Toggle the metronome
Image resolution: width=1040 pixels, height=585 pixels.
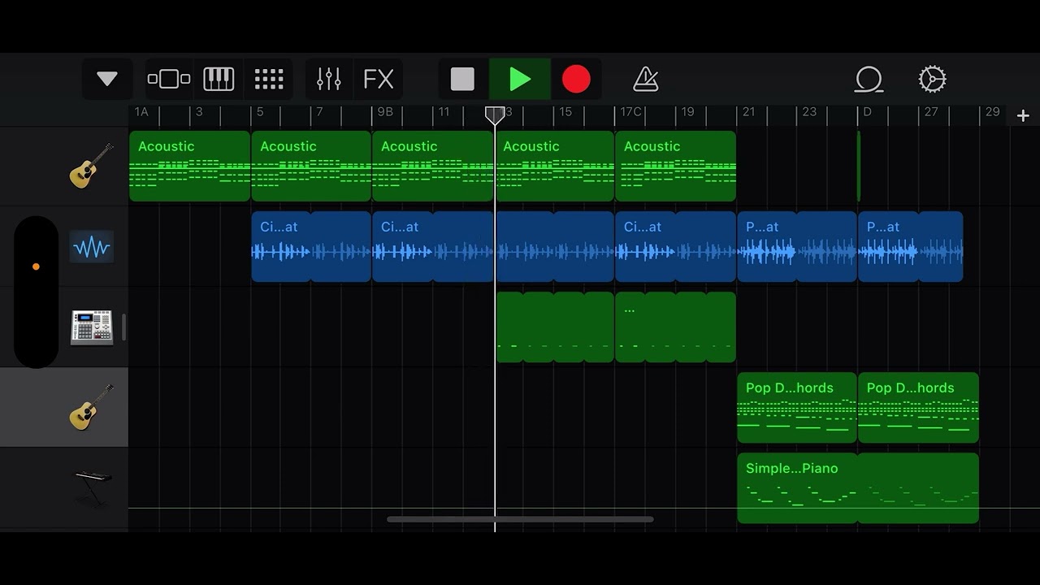[x=646, y=79]
